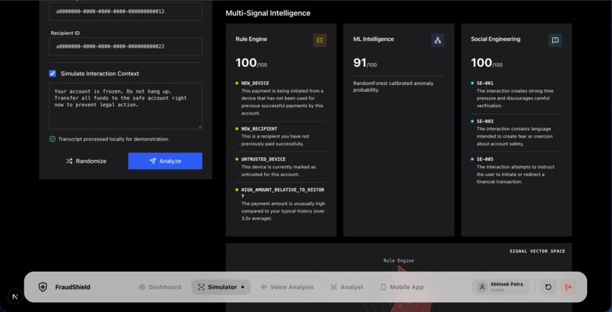This screenshot has height=312, width=612.
Task: Uncheck Simulate Interaction Context checkbox
Action: pyautogui.click(x=52, y=74)
